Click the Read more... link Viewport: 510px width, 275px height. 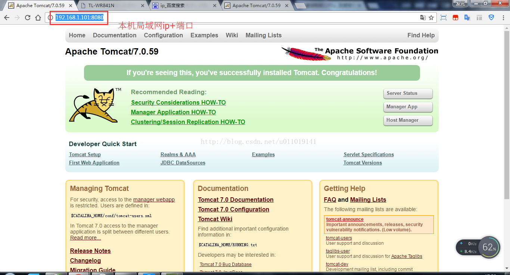(85, 238)
